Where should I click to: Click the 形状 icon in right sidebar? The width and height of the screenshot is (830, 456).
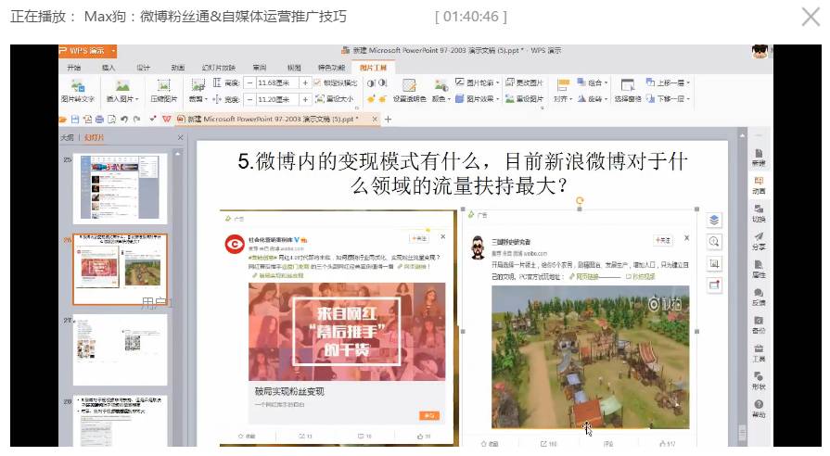tap(759, 381)
